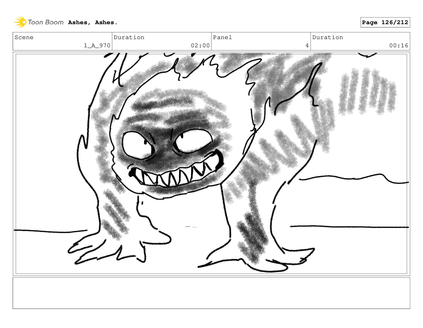Click the storyboard monster drawing panel
This screenshot has height=328, width=423.
(211, 164)
